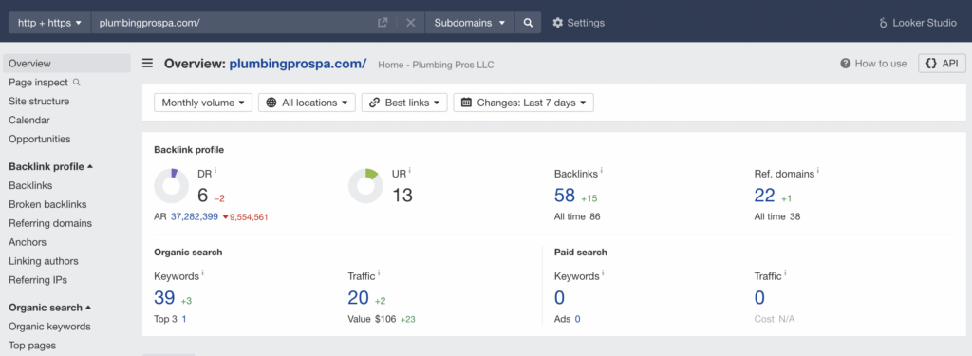972x356 pixels.
Task: Open Broken backlinks in sidebar
Action: pos(47,204)
